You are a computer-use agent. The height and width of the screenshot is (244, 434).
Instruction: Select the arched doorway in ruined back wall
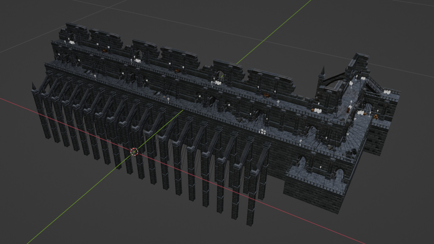point(221,75)
